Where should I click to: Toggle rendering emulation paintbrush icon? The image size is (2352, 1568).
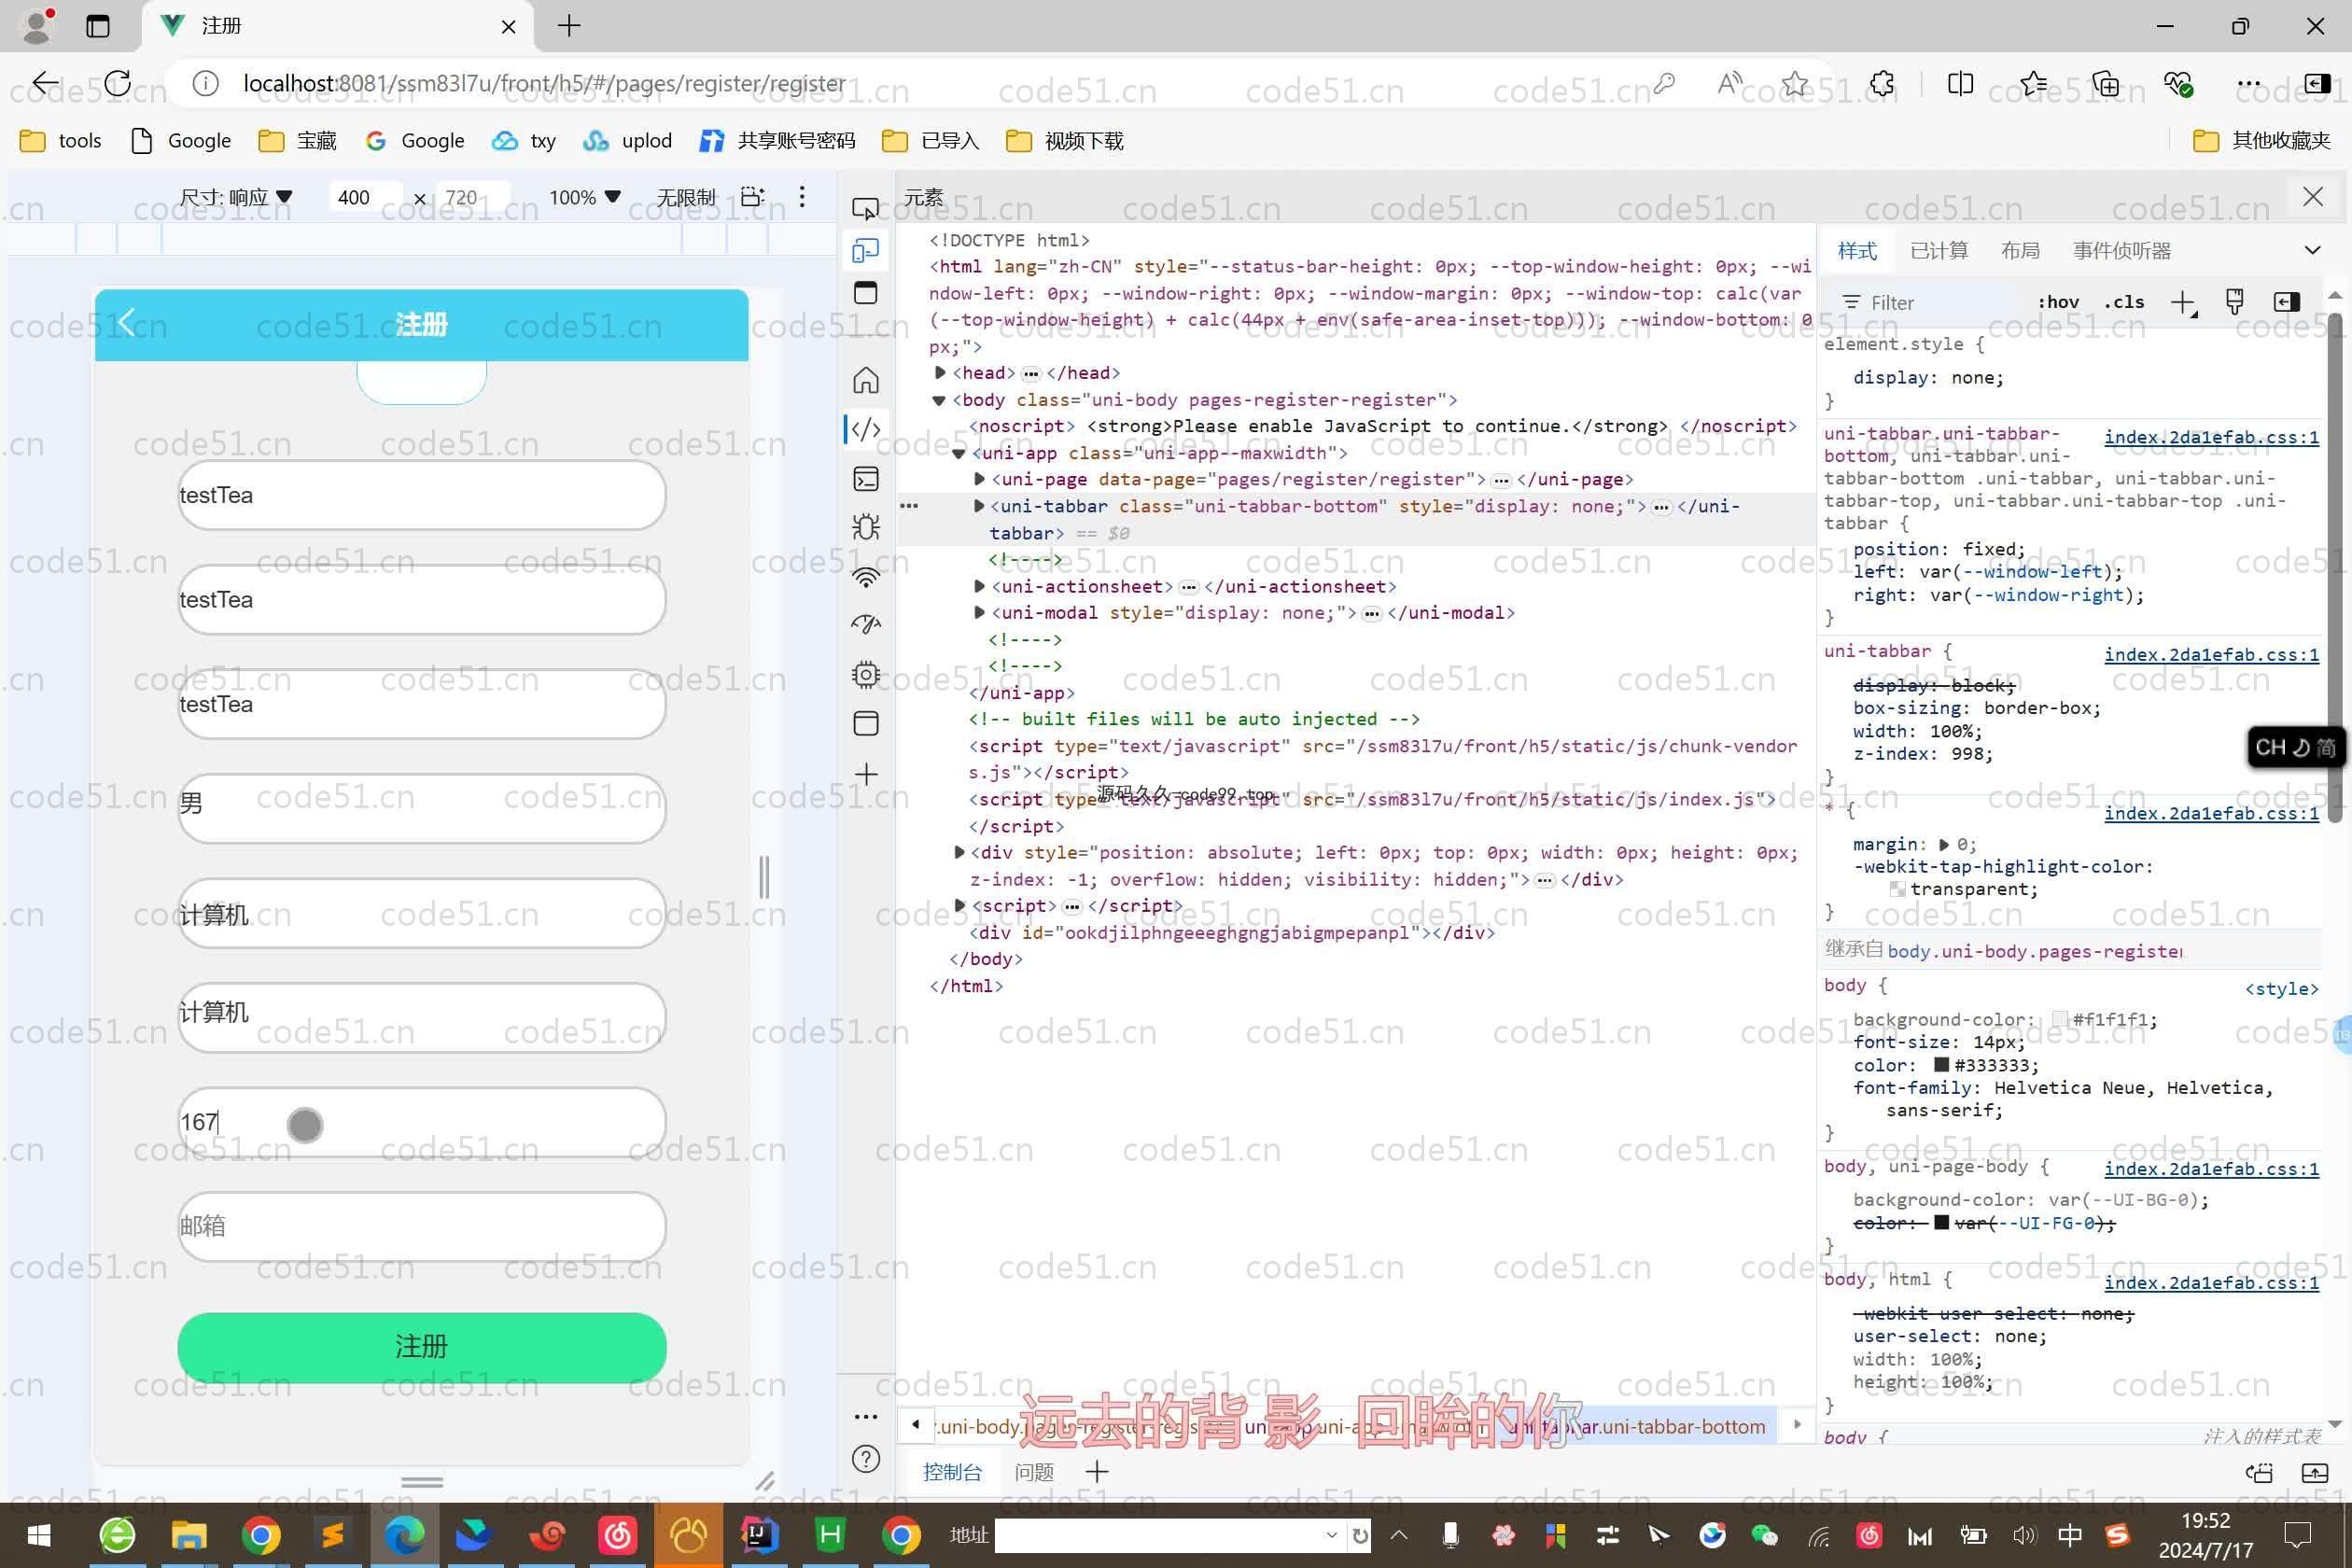(2235, 302)
